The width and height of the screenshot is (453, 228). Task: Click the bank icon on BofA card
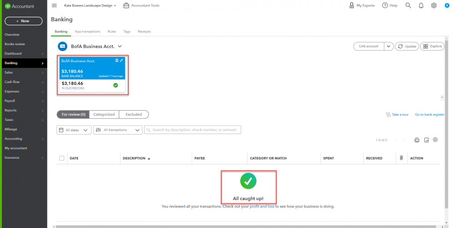click(117, 61)
